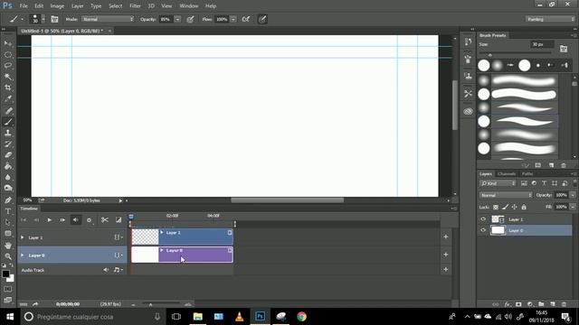Select the Blur tool

8,177
